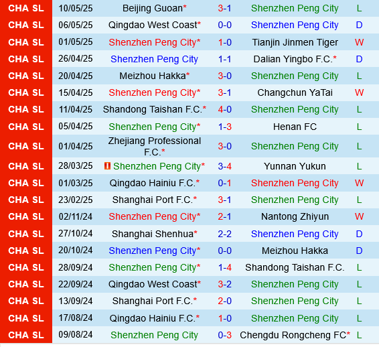Open Dalian Yingbo F.C. team page
The height and width of the screenshot is (347, 379).
(x=293, y=59)
